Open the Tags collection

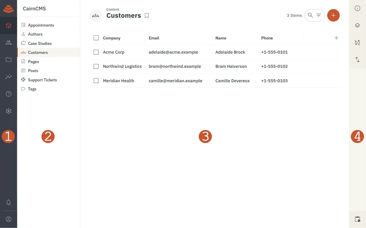(49, 89)
